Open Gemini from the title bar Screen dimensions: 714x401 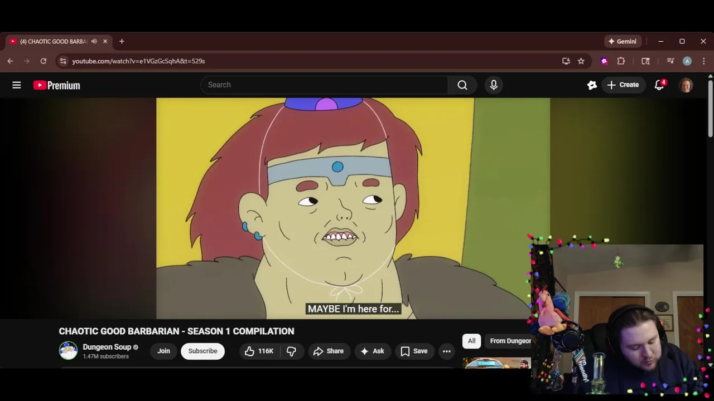(x=622, y=41)
